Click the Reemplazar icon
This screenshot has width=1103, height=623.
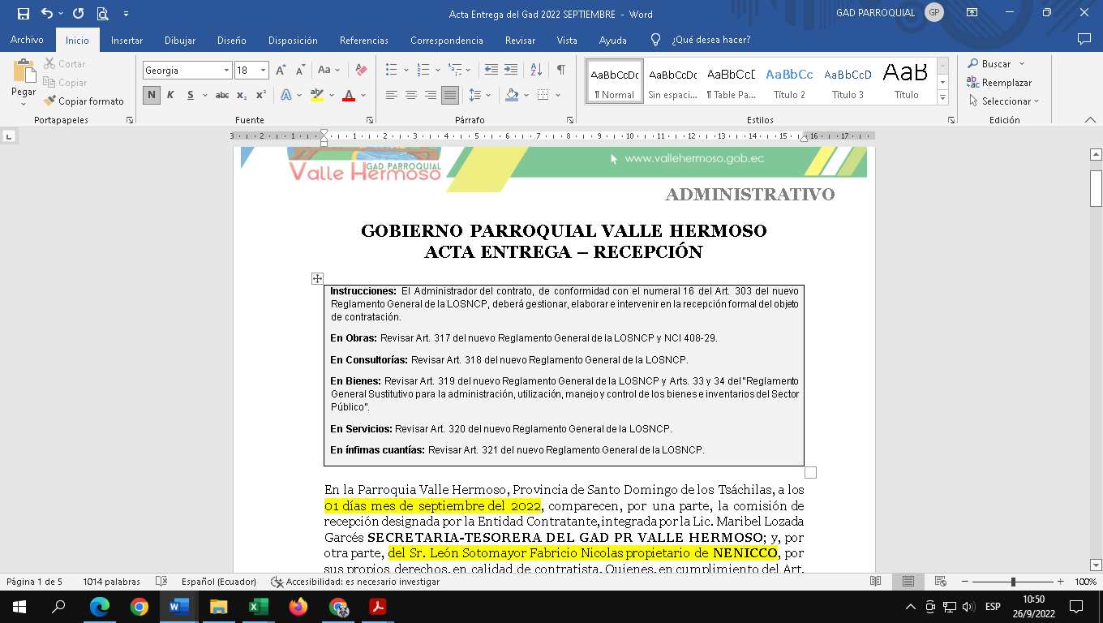[972, 83]
